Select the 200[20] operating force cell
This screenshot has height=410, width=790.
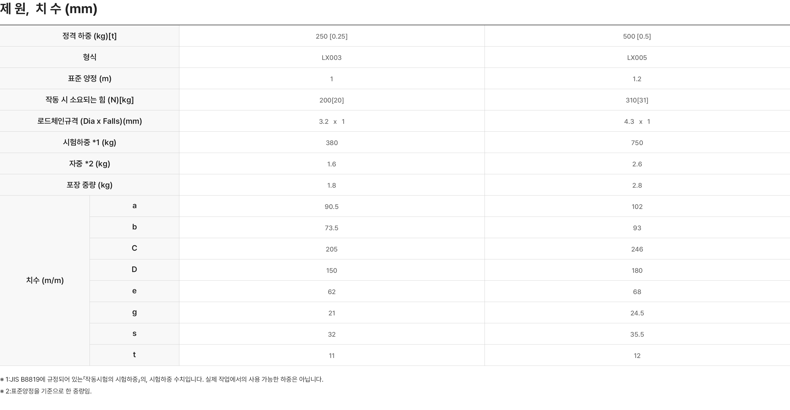click(x=332, y=100)
